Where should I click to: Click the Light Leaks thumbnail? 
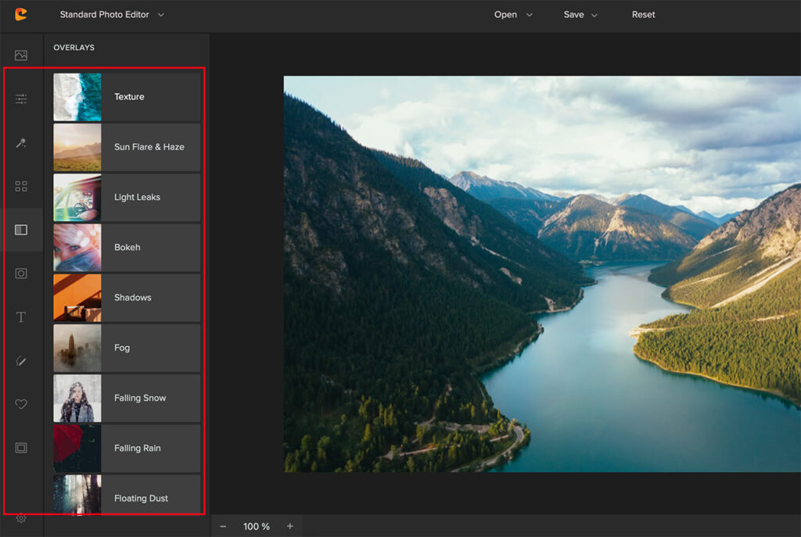point(77,197)
